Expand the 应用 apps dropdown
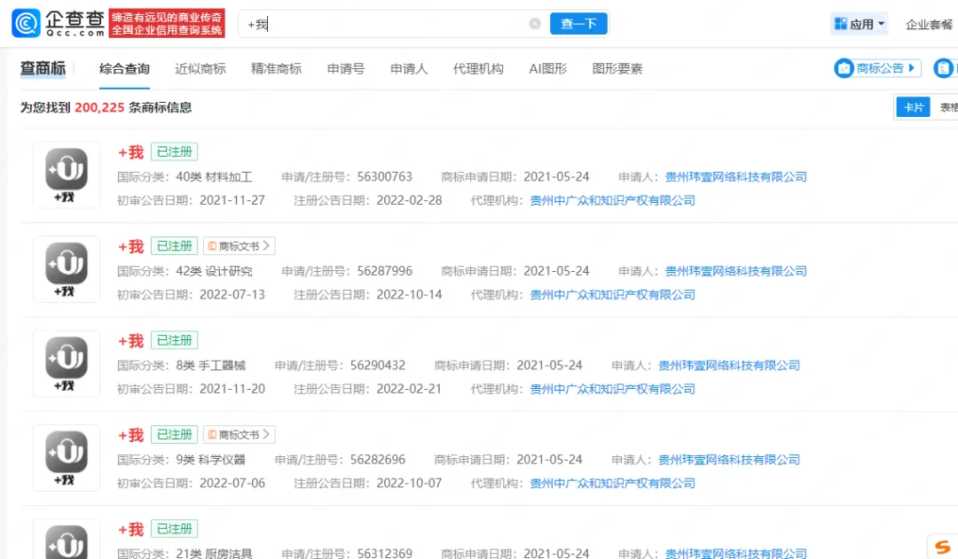This screenshot has height=559, width=958. 859,24
